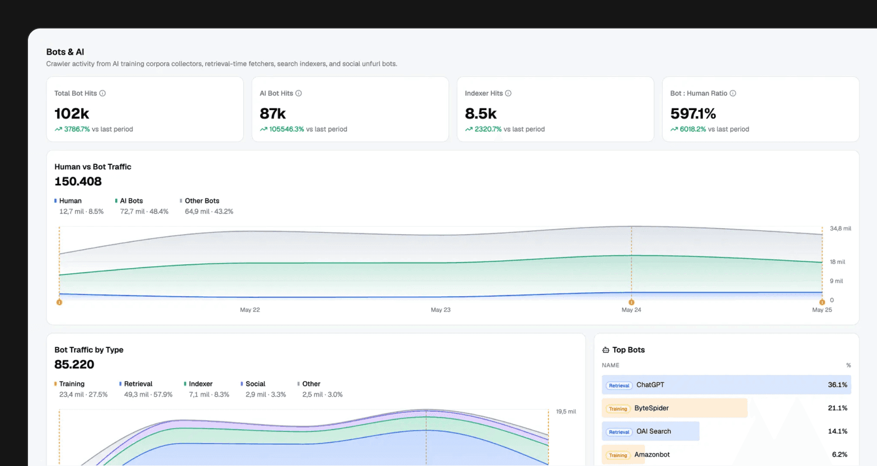Select the Amazonbot row in Top Bots
877x466 pixels.
[x=727, y=454]
